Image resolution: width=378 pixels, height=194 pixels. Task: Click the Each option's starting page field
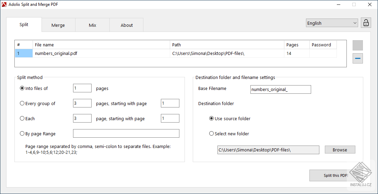click(170, 118)
